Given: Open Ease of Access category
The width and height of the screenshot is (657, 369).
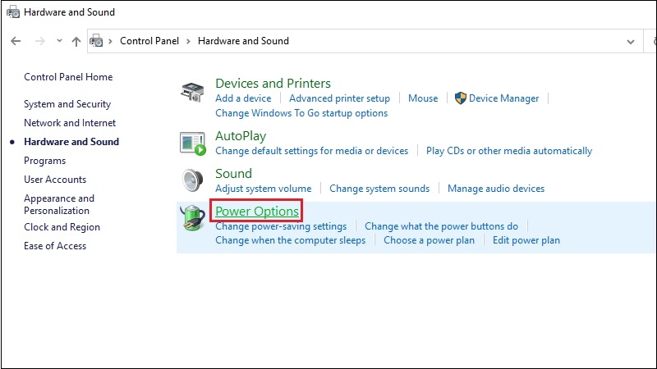Looking at the screenshot, I should [x=55, y=246].
